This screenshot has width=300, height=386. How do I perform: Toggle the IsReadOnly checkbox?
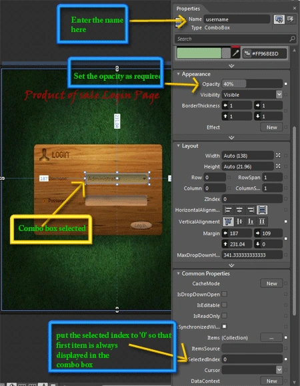pyautogui.click(x=224, y=316)
